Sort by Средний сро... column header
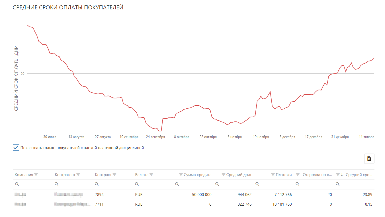385x217 pixels. pos(359,175)
